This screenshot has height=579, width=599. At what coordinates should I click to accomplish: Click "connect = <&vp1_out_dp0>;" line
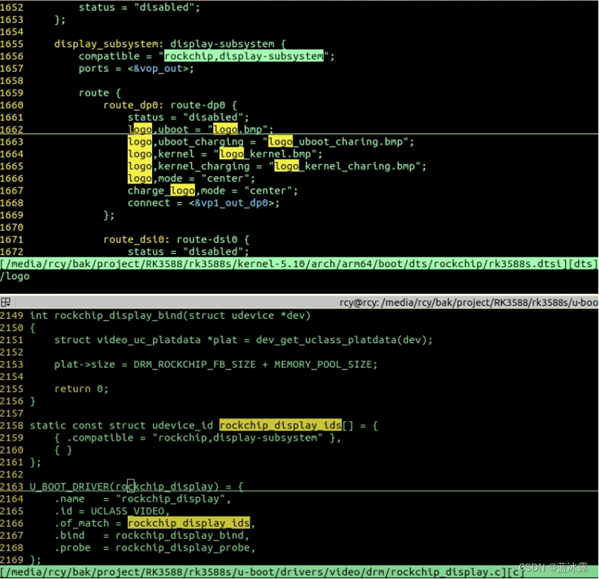click(203, 203)
